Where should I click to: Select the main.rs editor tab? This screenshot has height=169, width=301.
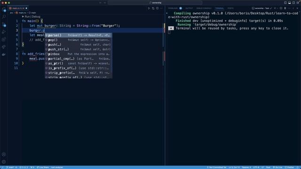[18, 8]
